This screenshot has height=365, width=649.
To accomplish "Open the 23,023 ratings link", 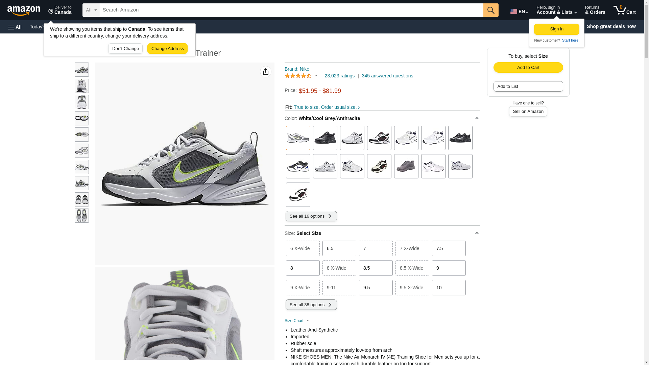I will pyautogui.click(x=339, y=76).
